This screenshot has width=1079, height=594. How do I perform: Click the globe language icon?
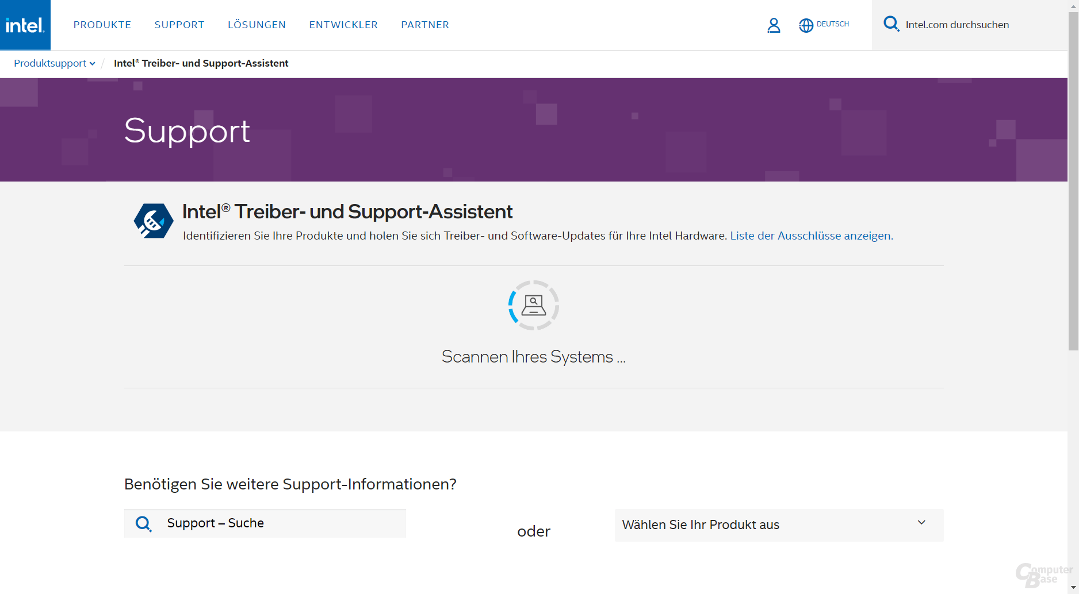point(806,25)
